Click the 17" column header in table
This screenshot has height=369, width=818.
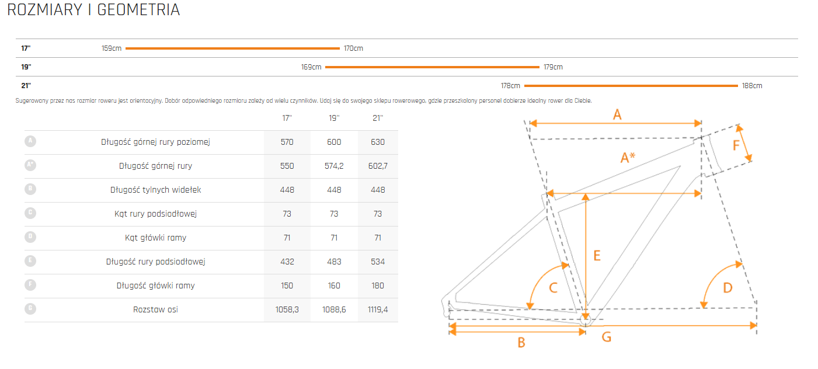point(287,118)
